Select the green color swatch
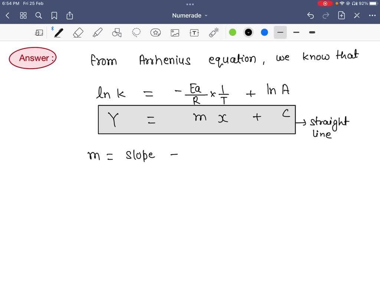 coord(232,32)
